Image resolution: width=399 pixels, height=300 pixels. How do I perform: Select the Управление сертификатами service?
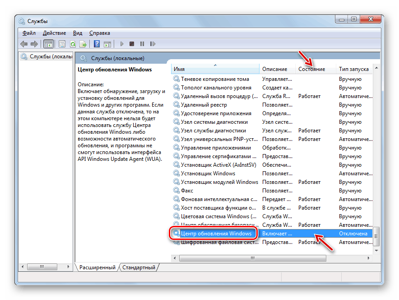coord(272,156)
